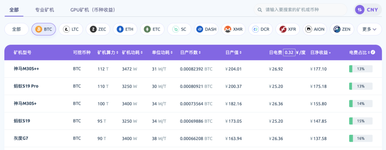
Task: Click the 电费占比 info icon
Action: coord(373,52)
